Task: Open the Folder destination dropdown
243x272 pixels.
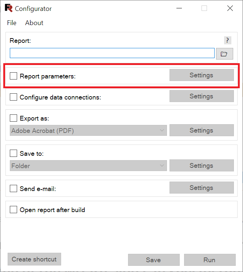Action: pos(88,166)
